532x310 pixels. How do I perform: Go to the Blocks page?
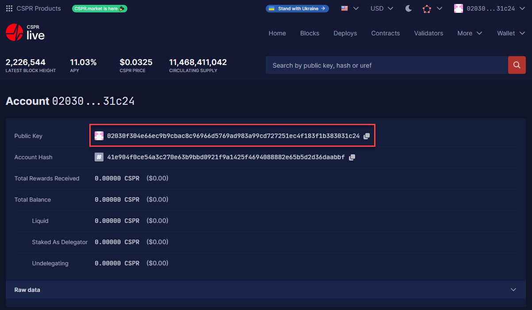pos(310,33)
